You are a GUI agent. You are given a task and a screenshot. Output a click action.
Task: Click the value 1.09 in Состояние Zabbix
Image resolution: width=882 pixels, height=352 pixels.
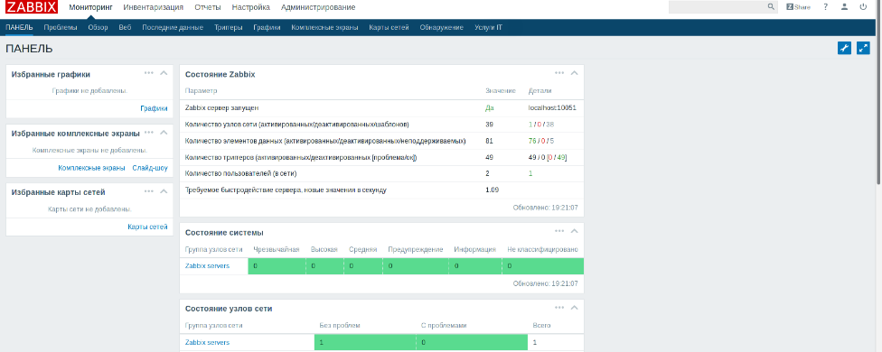coord(493,190)
